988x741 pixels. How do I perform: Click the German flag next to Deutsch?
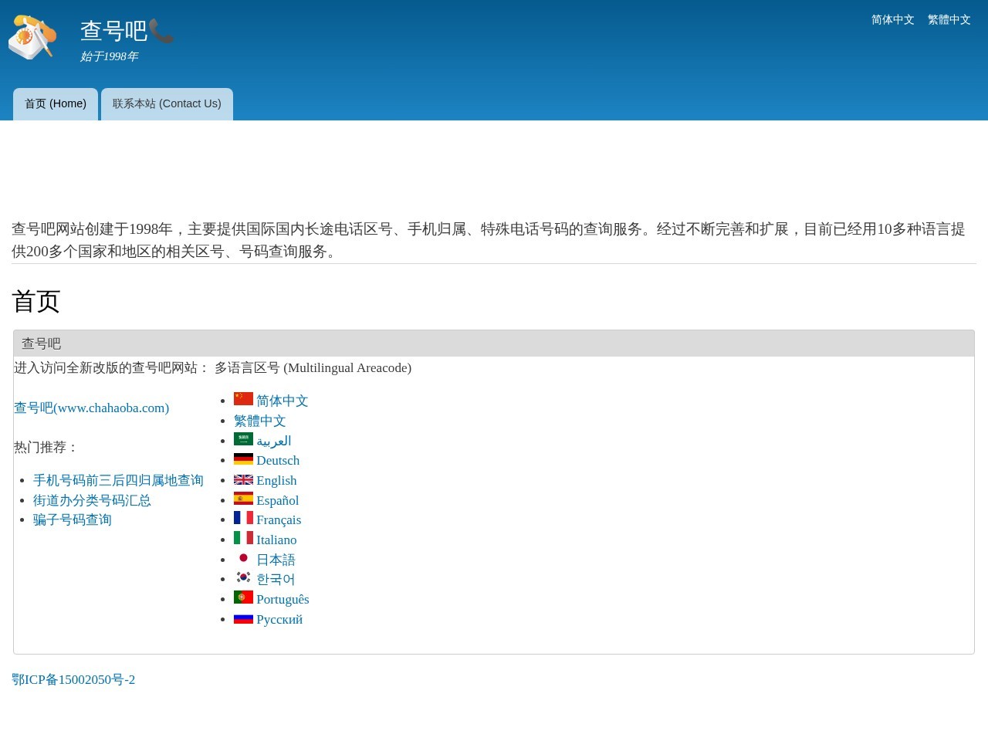click(243, 458)
